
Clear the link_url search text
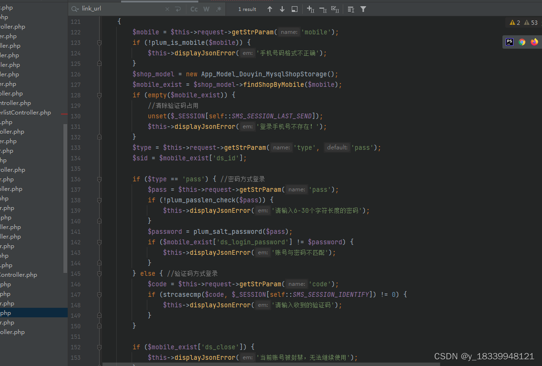167,9
